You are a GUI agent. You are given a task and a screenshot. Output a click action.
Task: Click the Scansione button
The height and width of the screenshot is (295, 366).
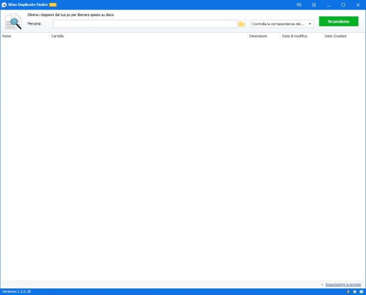tap(338, 22)
